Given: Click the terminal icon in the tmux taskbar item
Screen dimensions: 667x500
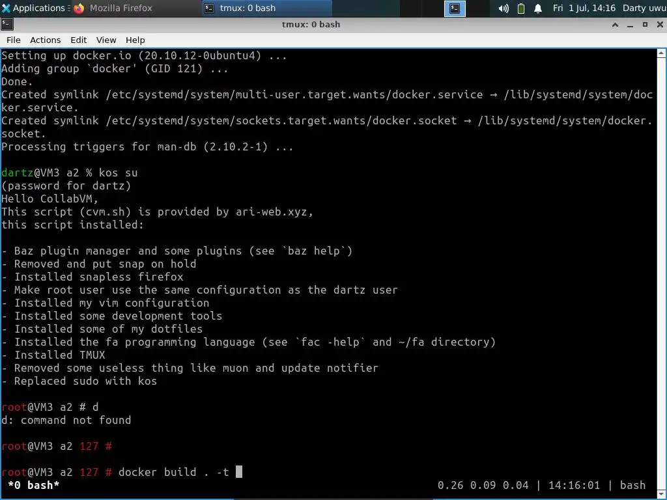Looking at the screenshot, I should (209, 8).
